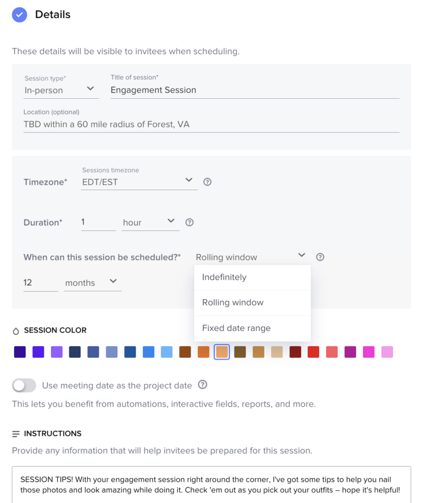Pick the bright red session color swatch
Screen dimensions: 423x503
tap(313, 352)
